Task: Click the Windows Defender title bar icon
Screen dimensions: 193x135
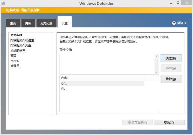Action: coord(3,3)
